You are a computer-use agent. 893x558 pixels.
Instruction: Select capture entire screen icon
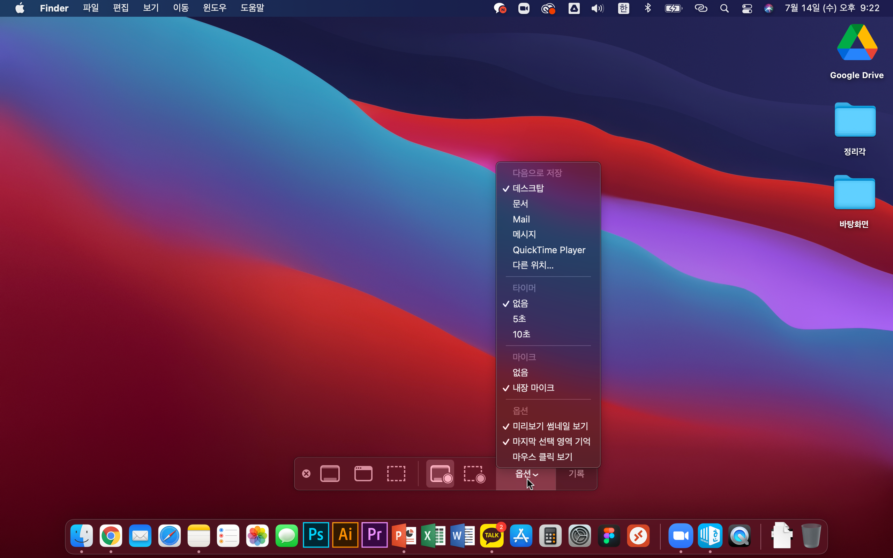(330, 474)
